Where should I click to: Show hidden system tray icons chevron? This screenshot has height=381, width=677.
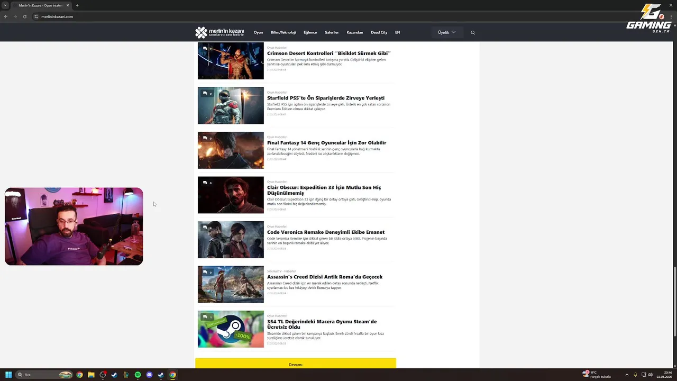[627, 375]
